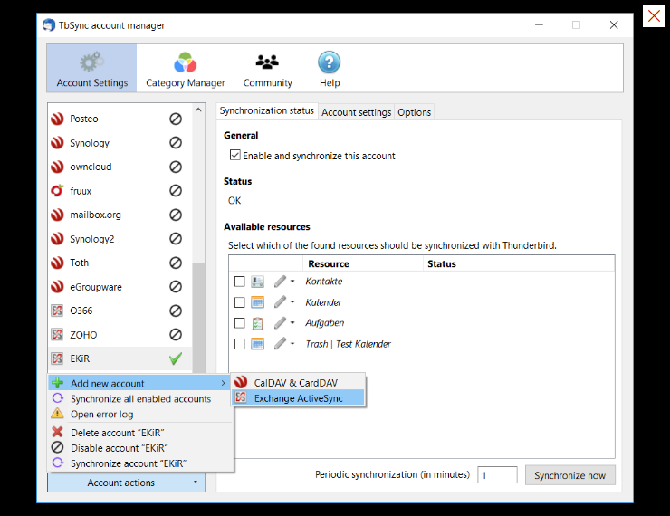The width and height of the screenshot is (670, 516).
Task: Click the disabled status icon for fruux
Action: tap(176, 190)
